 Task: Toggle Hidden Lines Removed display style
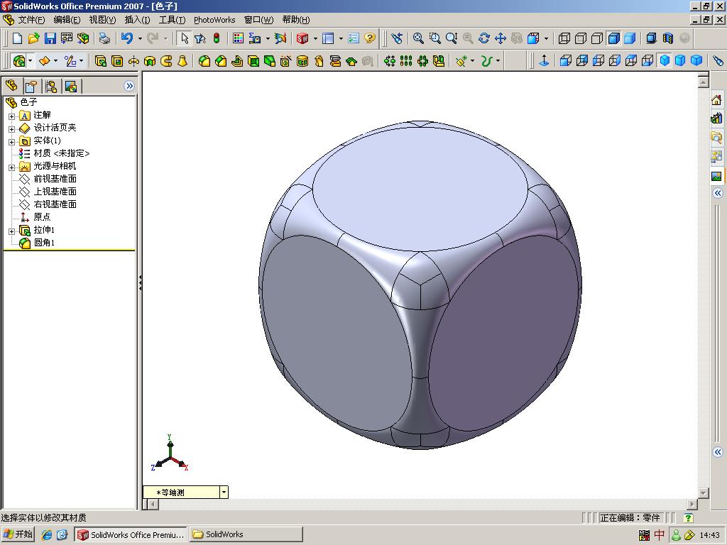pyautogui.click(x=597, y=38)
